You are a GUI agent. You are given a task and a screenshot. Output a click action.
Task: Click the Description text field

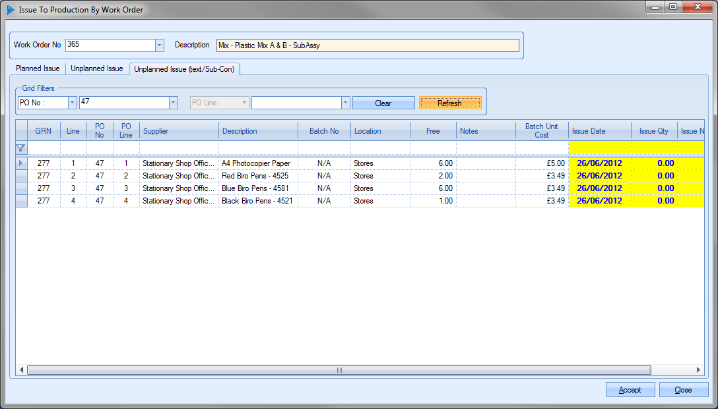point(368,45)
